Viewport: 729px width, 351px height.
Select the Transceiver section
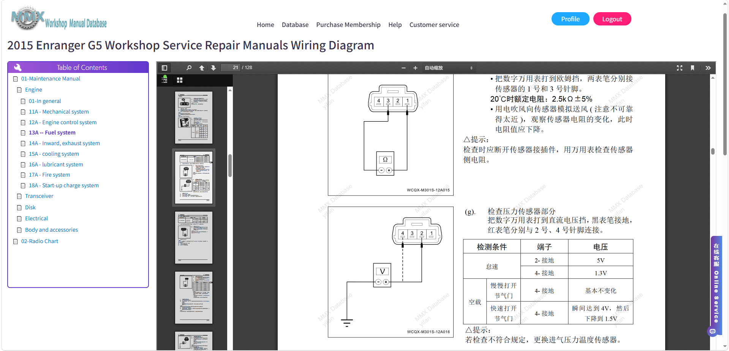point(39,196)
